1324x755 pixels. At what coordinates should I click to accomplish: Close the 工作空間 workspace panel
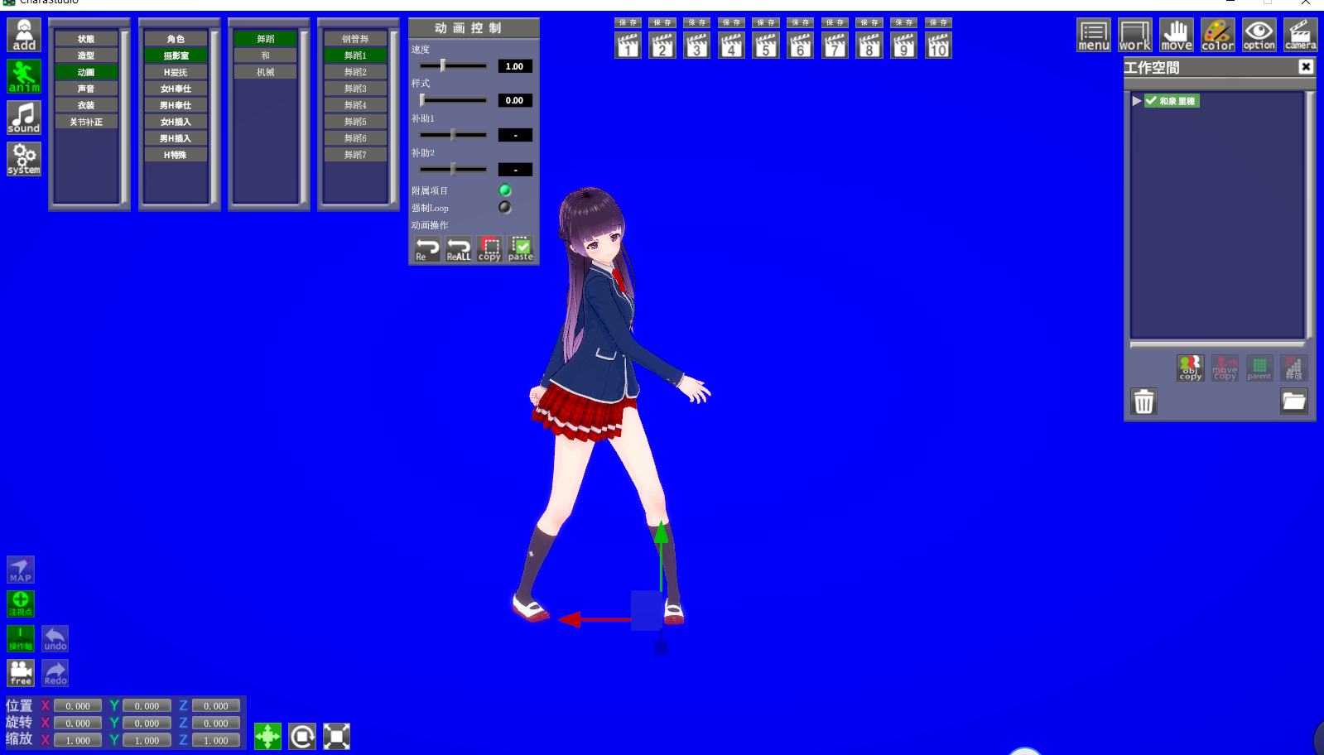pos(1306,66)
